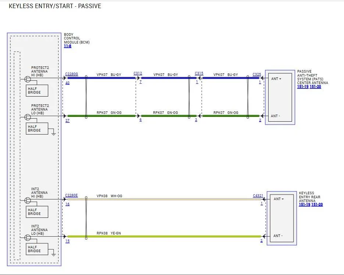Open connector C2280E reference

click(71, 195)
